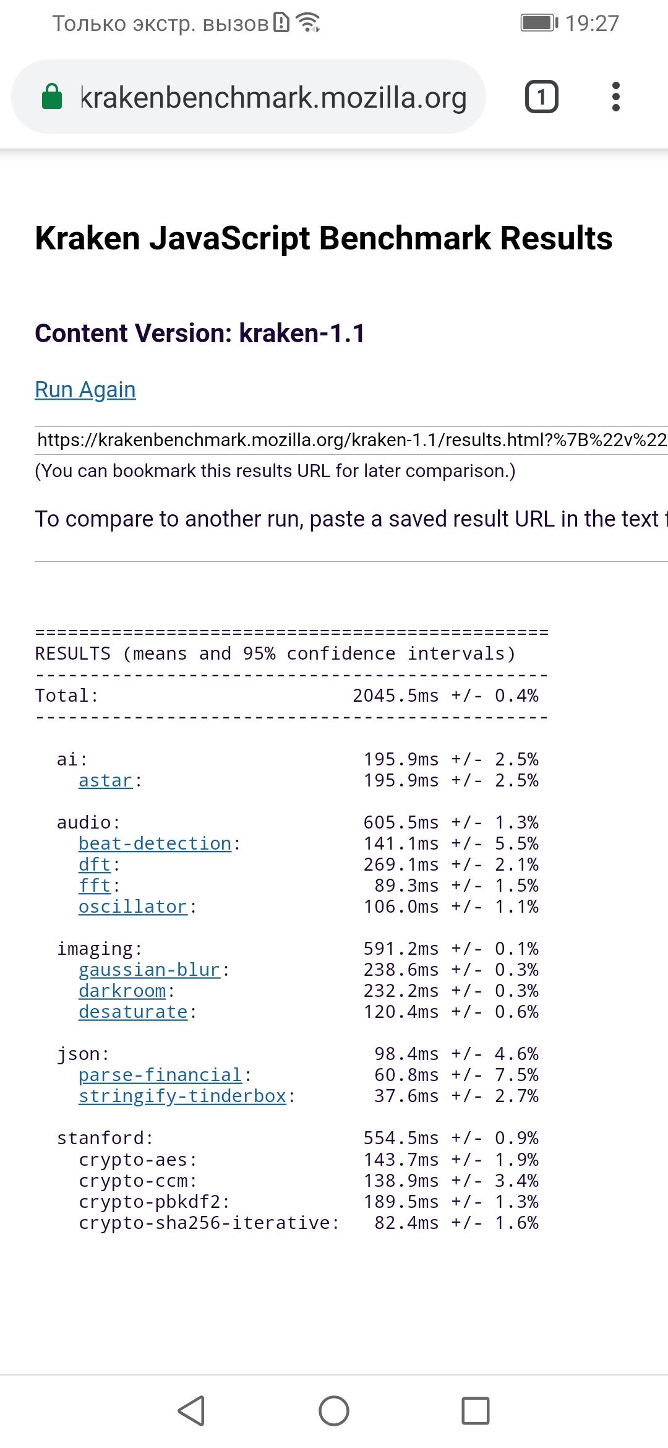Tap the green secure lock icon
The height and width of the screenshot is (1448, 668).
click(52, 97)
